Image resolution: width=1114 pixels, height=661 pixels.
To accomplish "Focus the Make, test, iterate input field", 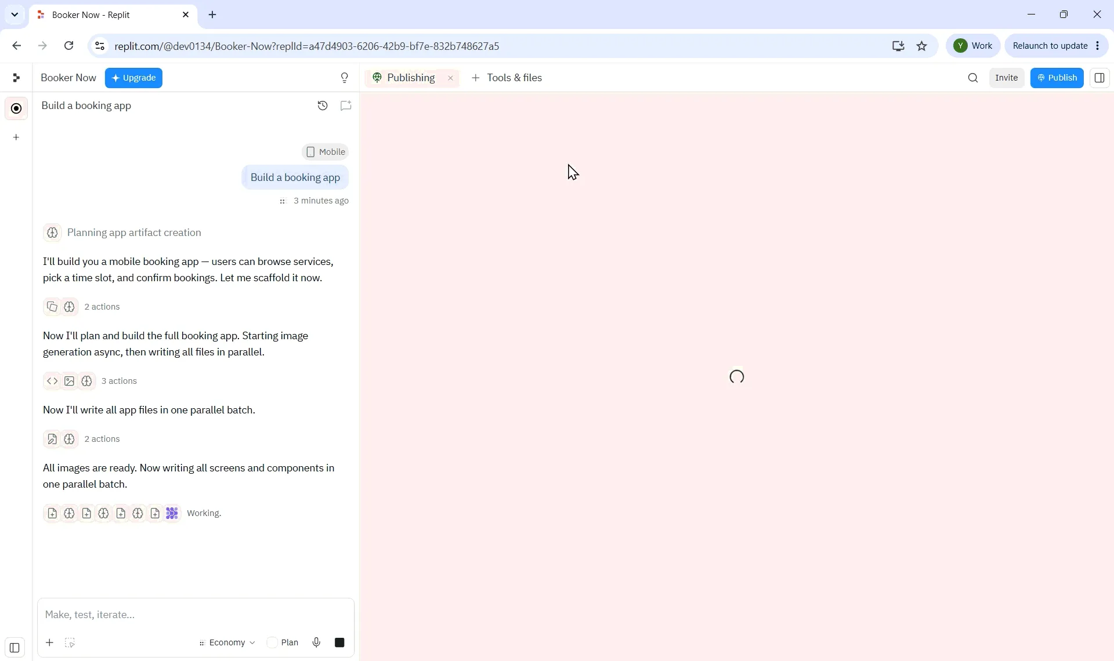I will [x=196, y=615].
